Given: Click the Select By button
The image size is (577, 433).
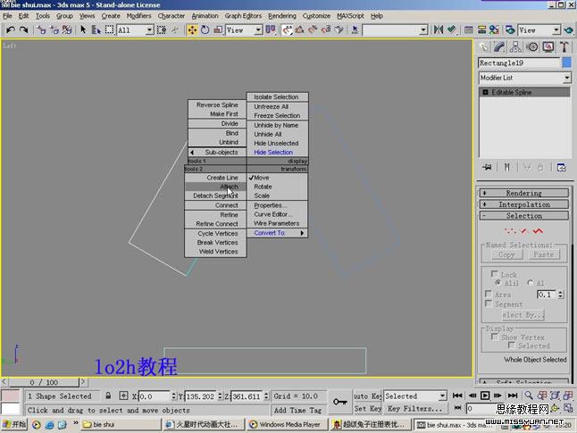Looking at the screenshot, I should 523,315.
